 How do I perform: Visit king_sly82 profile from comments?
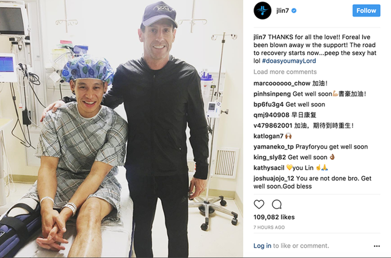(x=269, y=157)
